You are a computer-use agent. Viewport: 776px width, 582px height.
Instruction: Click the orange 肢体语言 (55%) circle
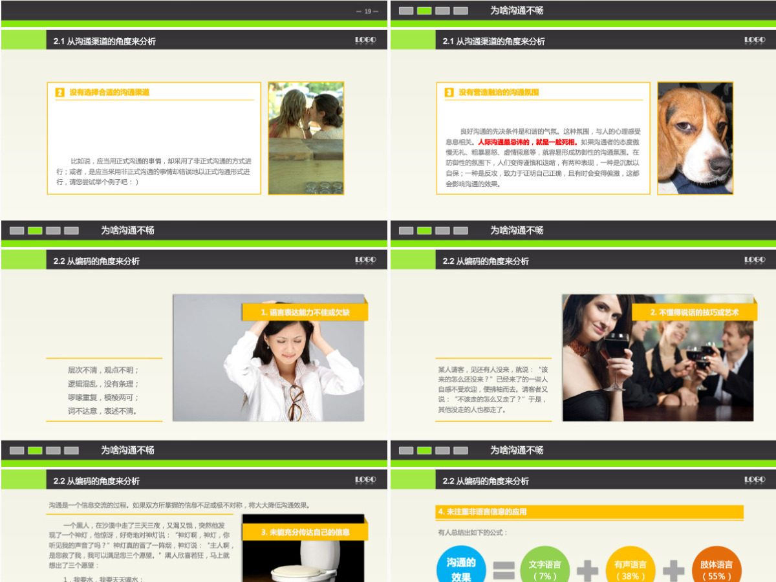(717, 565)
